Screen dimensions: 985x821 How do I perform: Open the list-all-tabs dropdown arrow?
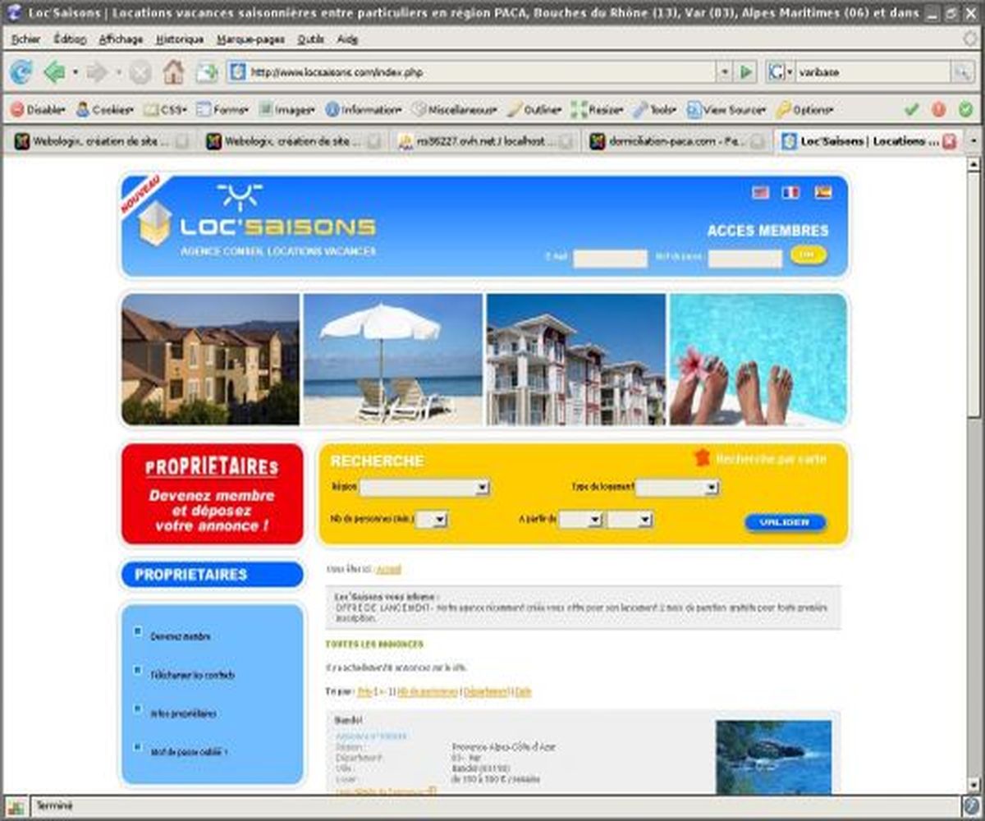point(974,141)
